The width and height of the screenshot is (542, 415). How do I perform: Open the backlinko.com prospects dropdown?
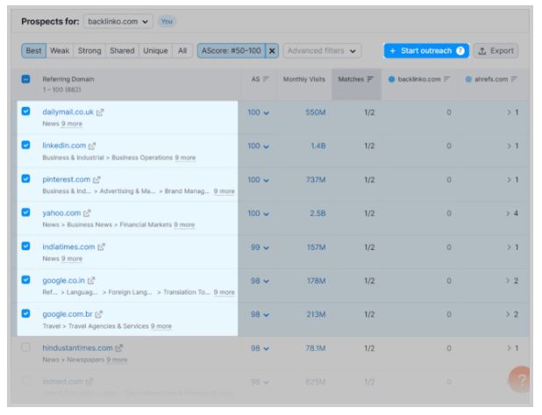[118, 21]
